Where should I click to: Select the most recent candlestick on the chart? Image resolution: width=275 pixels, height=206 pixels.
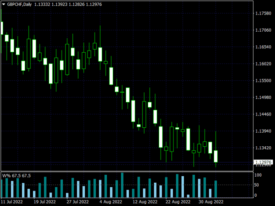coord(216,156)
